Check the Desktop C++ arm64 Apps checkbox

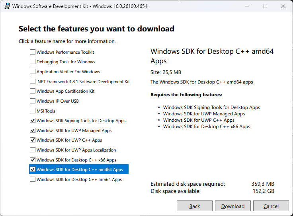point(33,179)
